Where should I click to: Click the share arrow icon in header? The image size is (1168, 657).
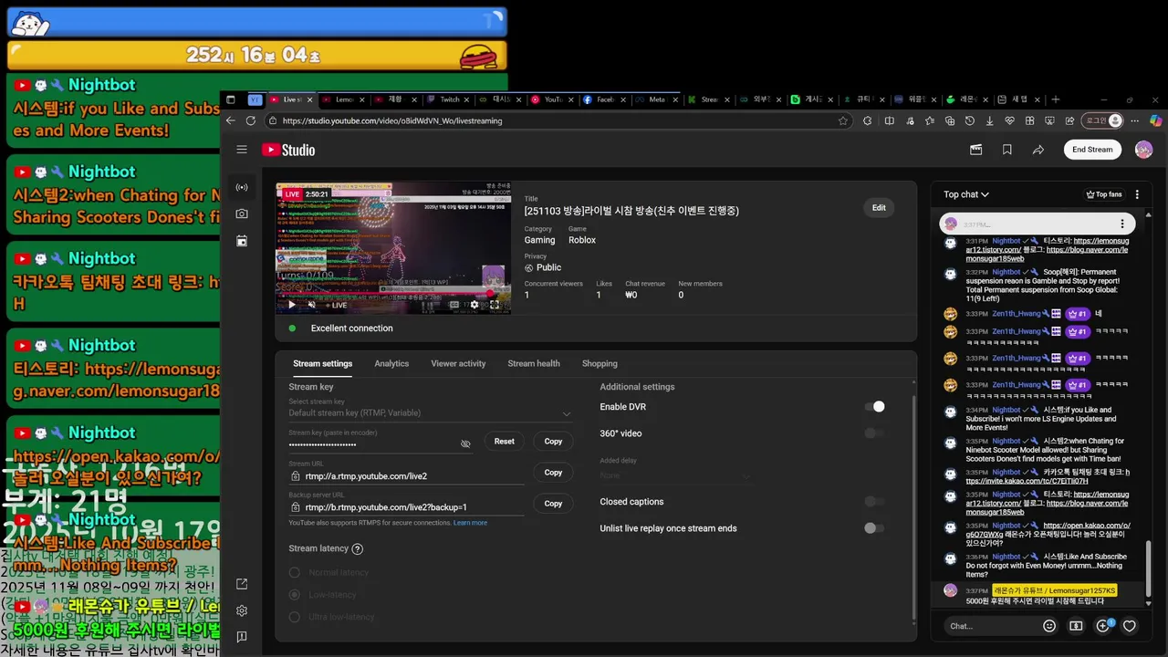[x=1038, y=150]
